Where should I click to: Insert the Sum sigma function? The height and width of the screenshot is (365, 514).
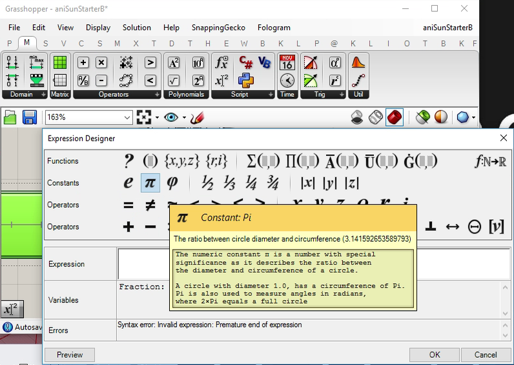pos(263,161)
